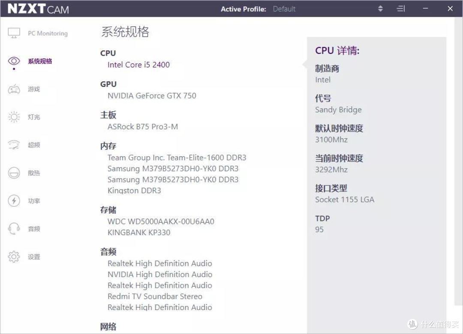Click the 3100Mhz default clock value
The image size is (463, 334).
(331, 140)
